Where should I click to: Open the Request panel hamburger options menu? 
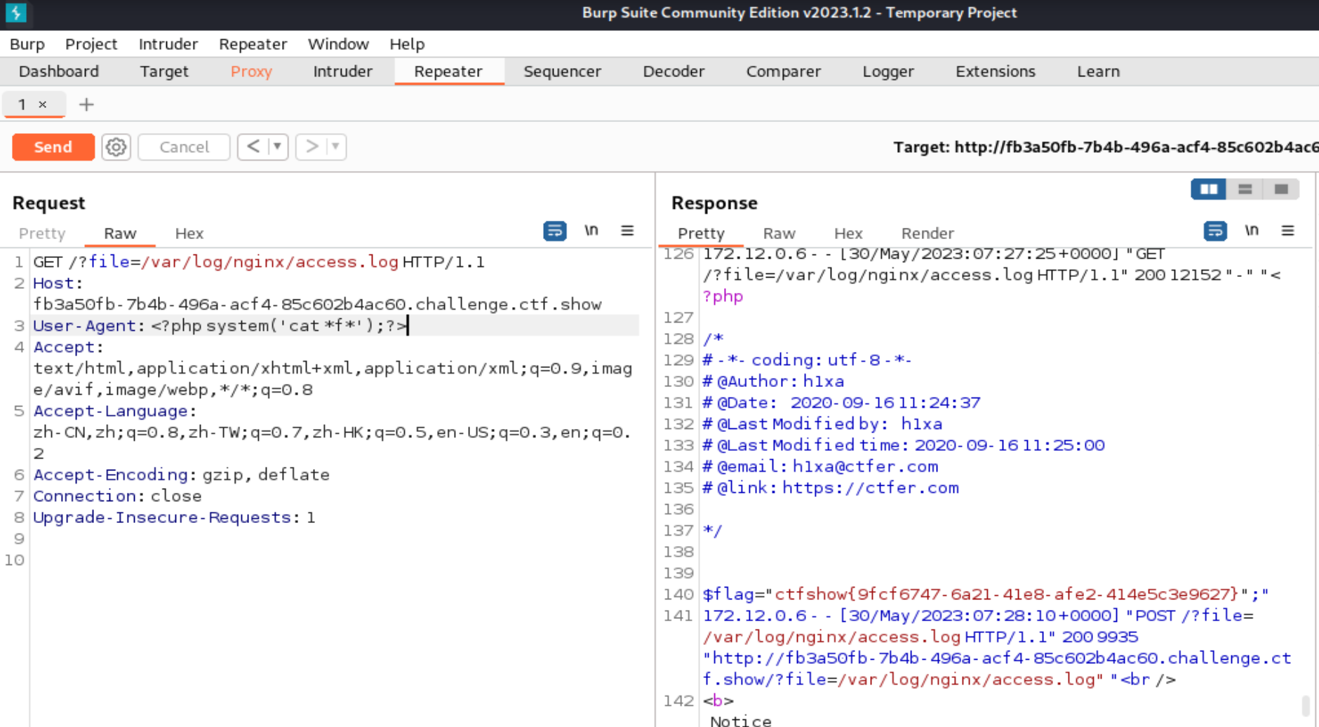click(627, 231)
